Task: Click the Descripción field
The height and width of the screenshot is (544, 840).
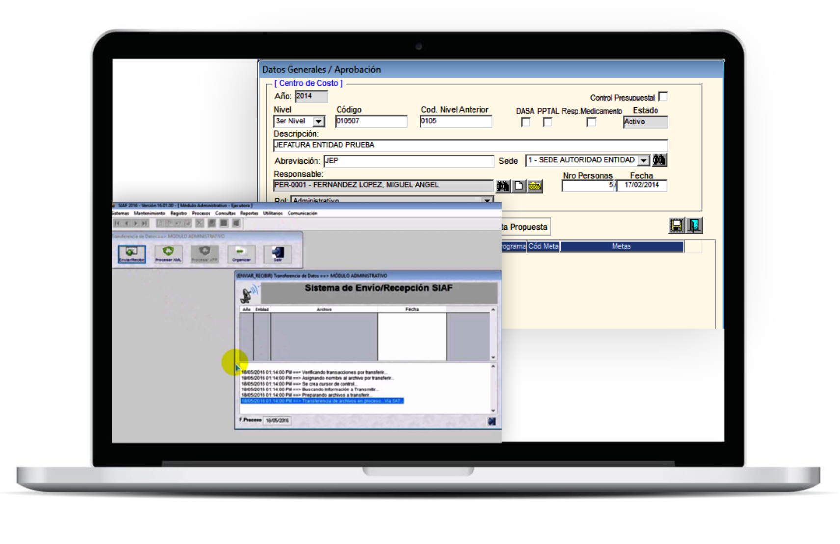Action: tap(470, 145)
